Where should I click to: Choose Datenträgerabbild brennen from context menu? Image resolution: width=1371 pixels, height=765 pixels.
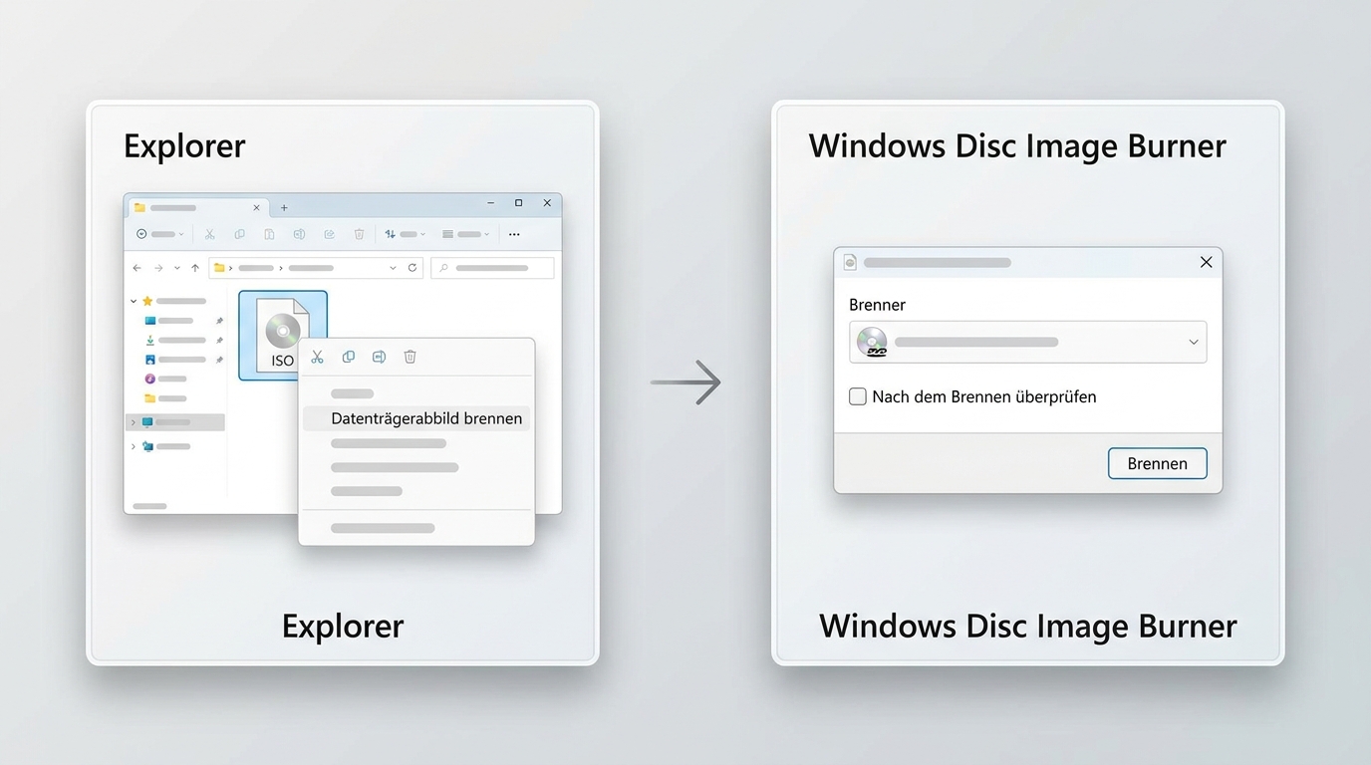click(x=416, y=418)
